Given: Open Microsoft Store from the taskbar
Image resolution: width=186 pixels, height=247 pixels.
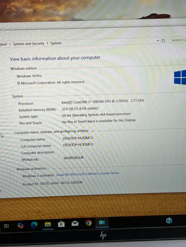Looking at the screenshot, I should (61, 224).
